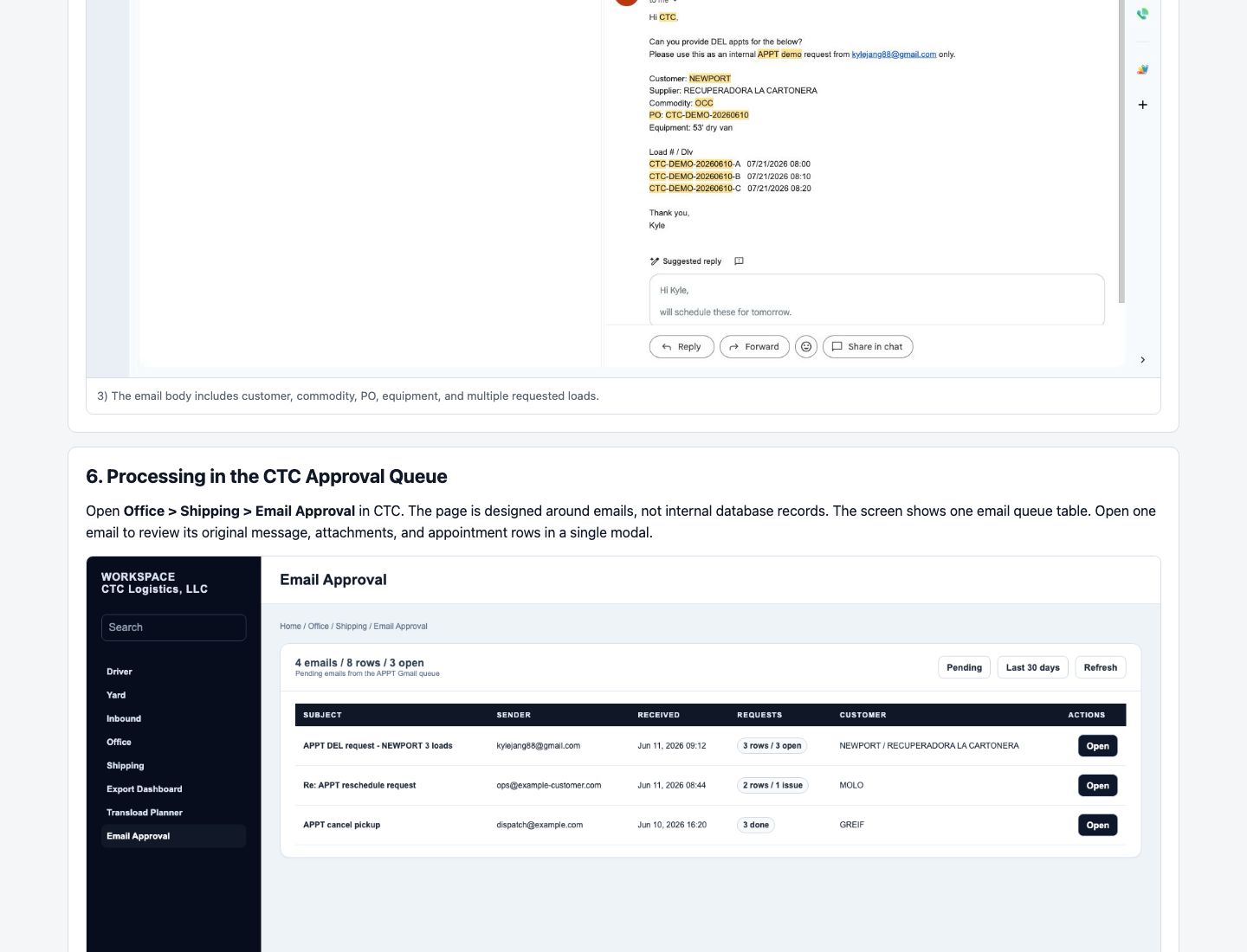
Task: Click the emoji reaction icon
Action: (805, 346)
